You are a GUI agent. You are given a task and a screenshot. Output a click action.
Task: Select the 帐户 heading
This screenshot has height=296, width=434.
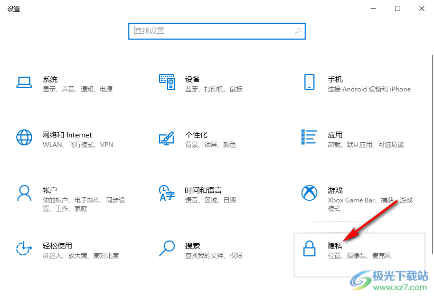coord(50,190)
